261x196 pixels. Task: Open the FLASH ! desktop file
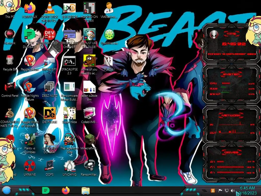coord(109,63)
